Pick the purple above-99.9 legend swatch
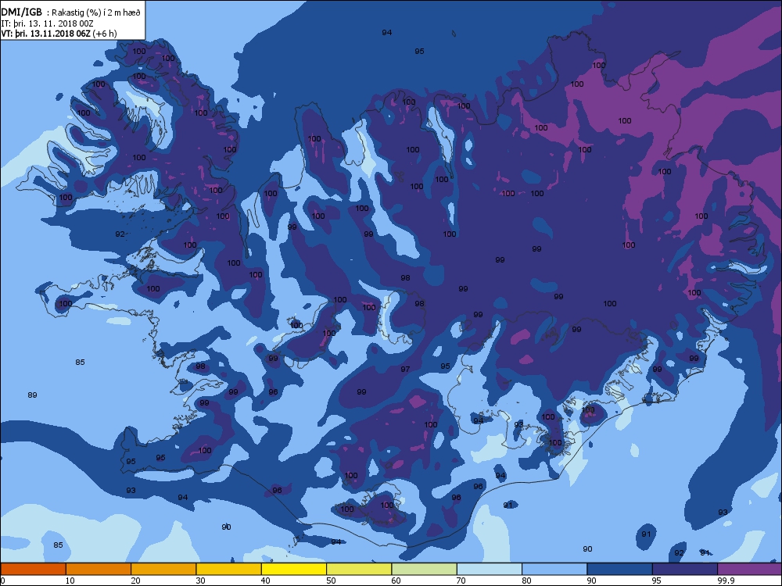This screenshot has width=782, height=586. 750,569
